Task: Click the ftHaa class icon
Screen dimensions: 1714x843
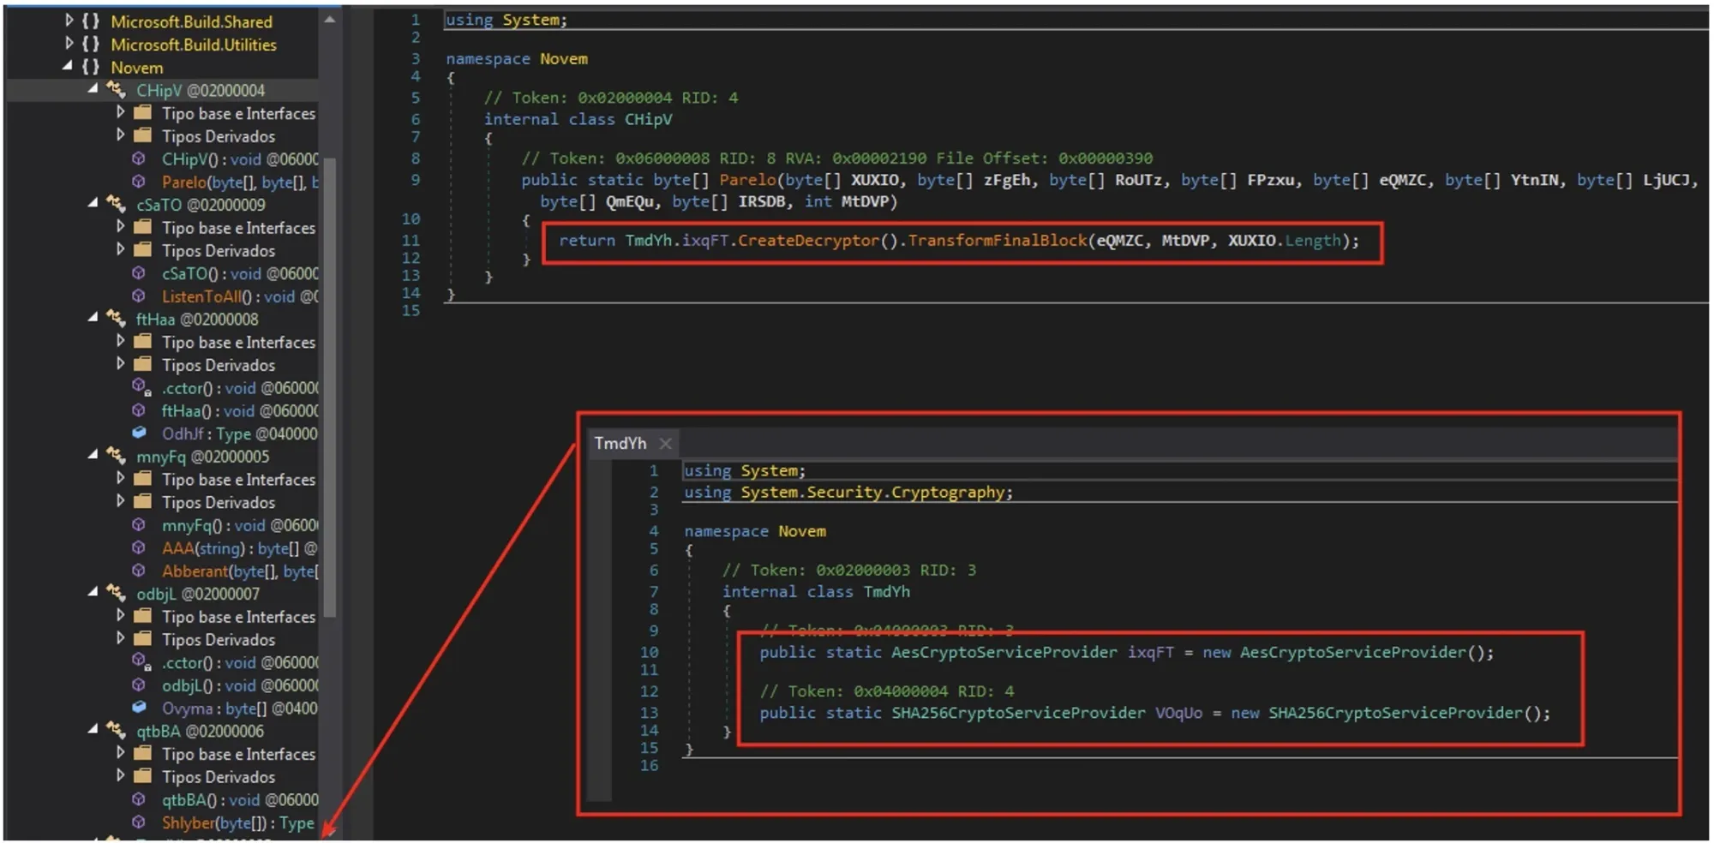Action: tap(116, 318)
